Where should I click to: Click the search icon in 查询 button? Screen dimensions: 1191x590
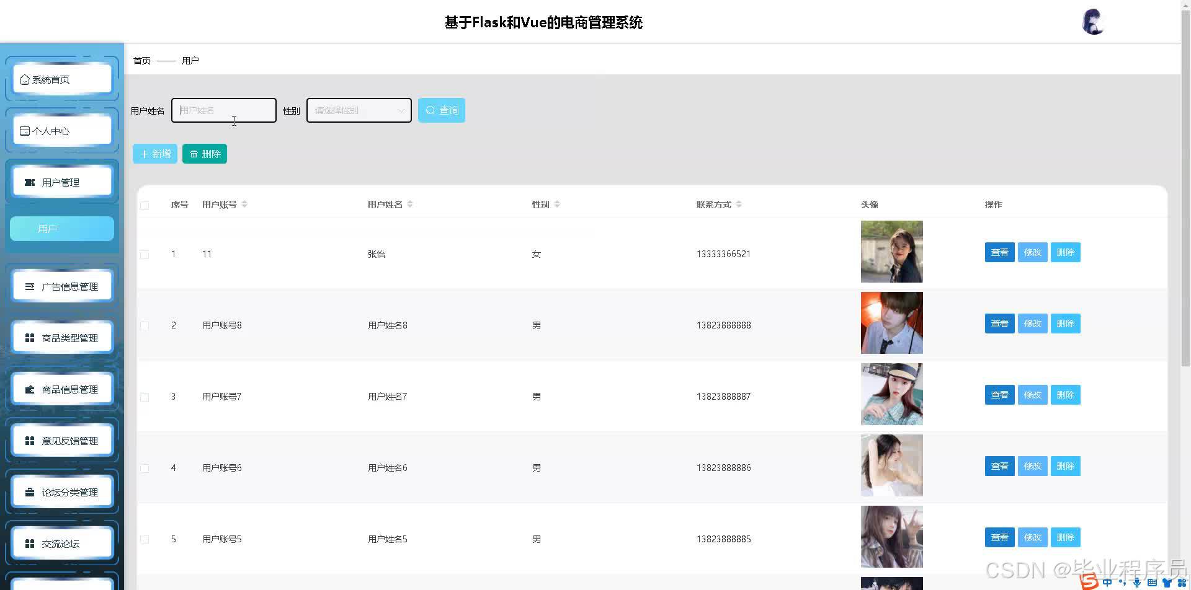(x=430, y=110)
